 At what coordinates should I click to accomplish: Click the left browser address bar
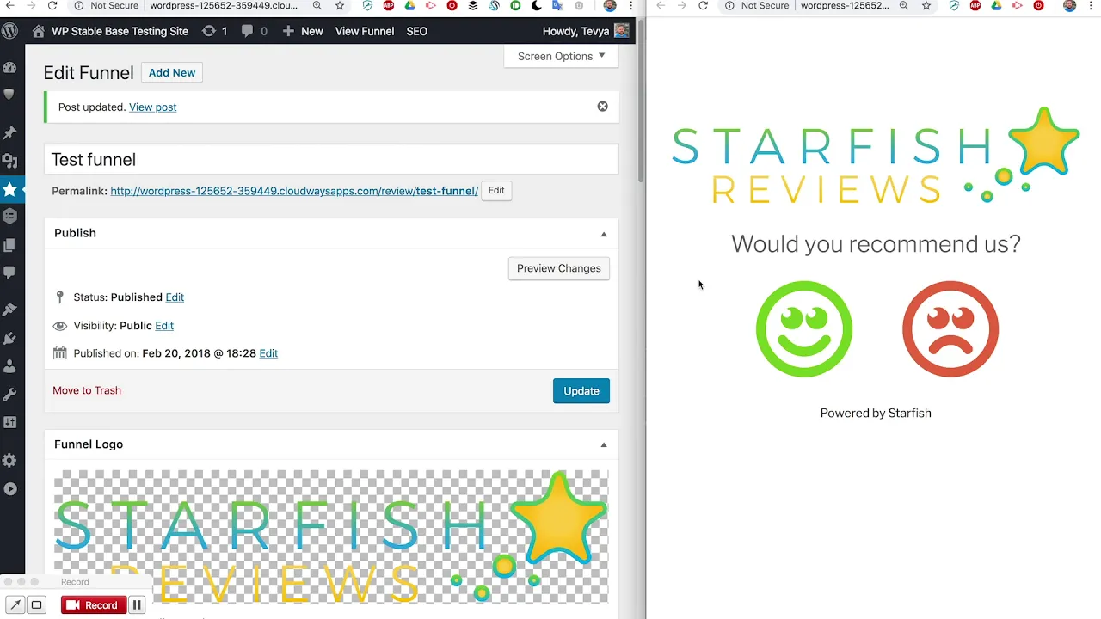pyautogui.click(x=224, y=6)
